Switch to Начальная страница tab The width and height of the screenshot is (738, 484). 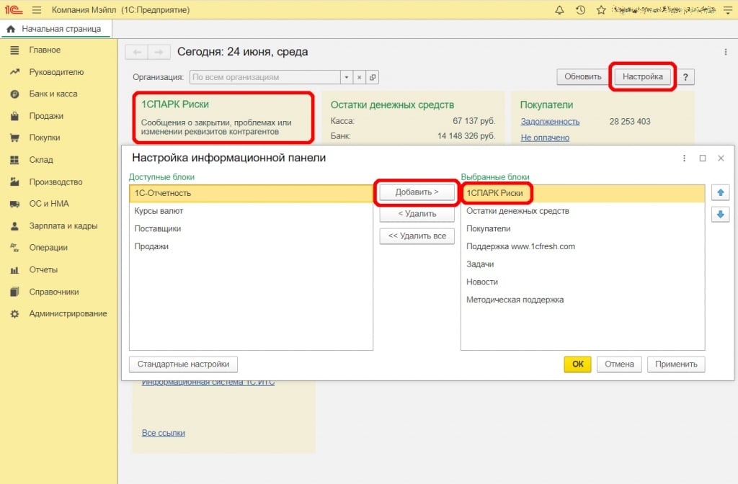point(56,29)
